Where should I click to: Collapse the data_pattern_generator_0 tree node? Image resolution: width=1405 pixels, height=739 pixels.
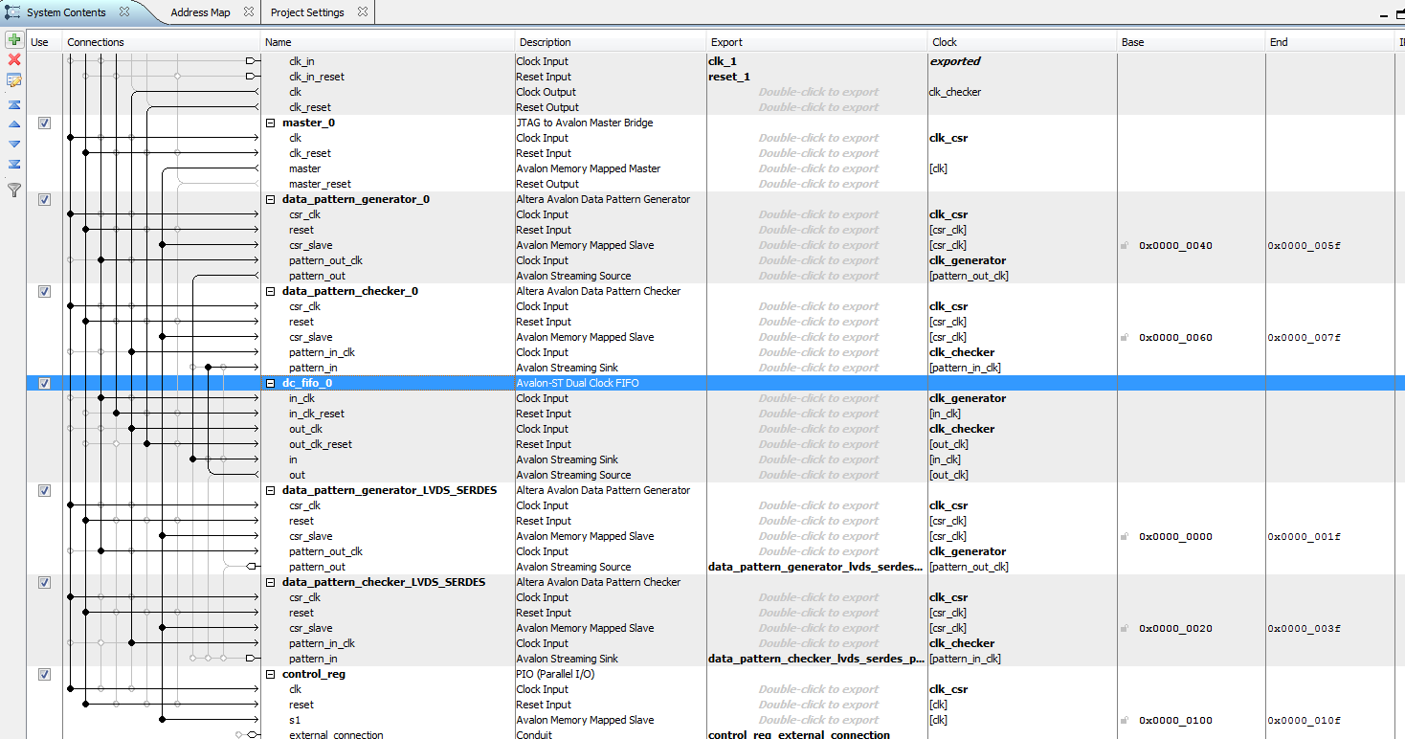click(270, 200)
